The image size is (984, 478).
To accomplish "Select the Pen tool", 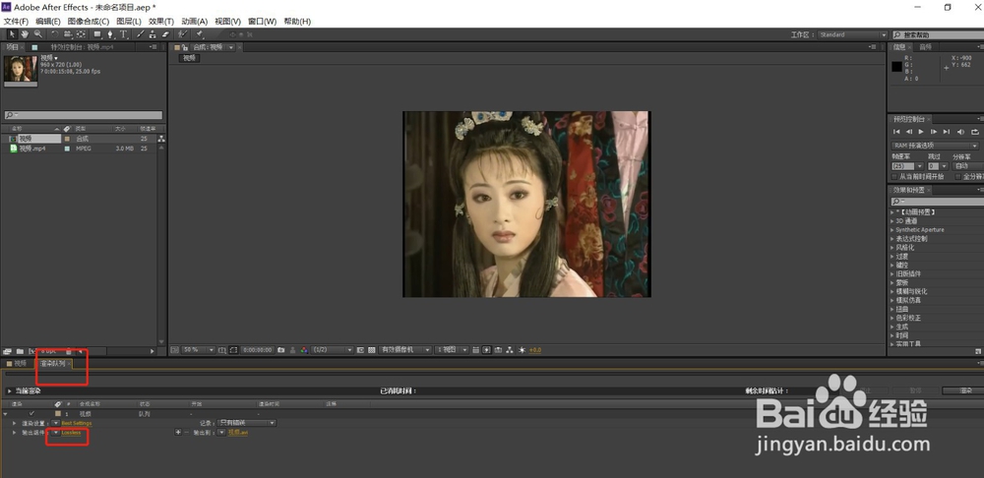I will tap(110, 34).
